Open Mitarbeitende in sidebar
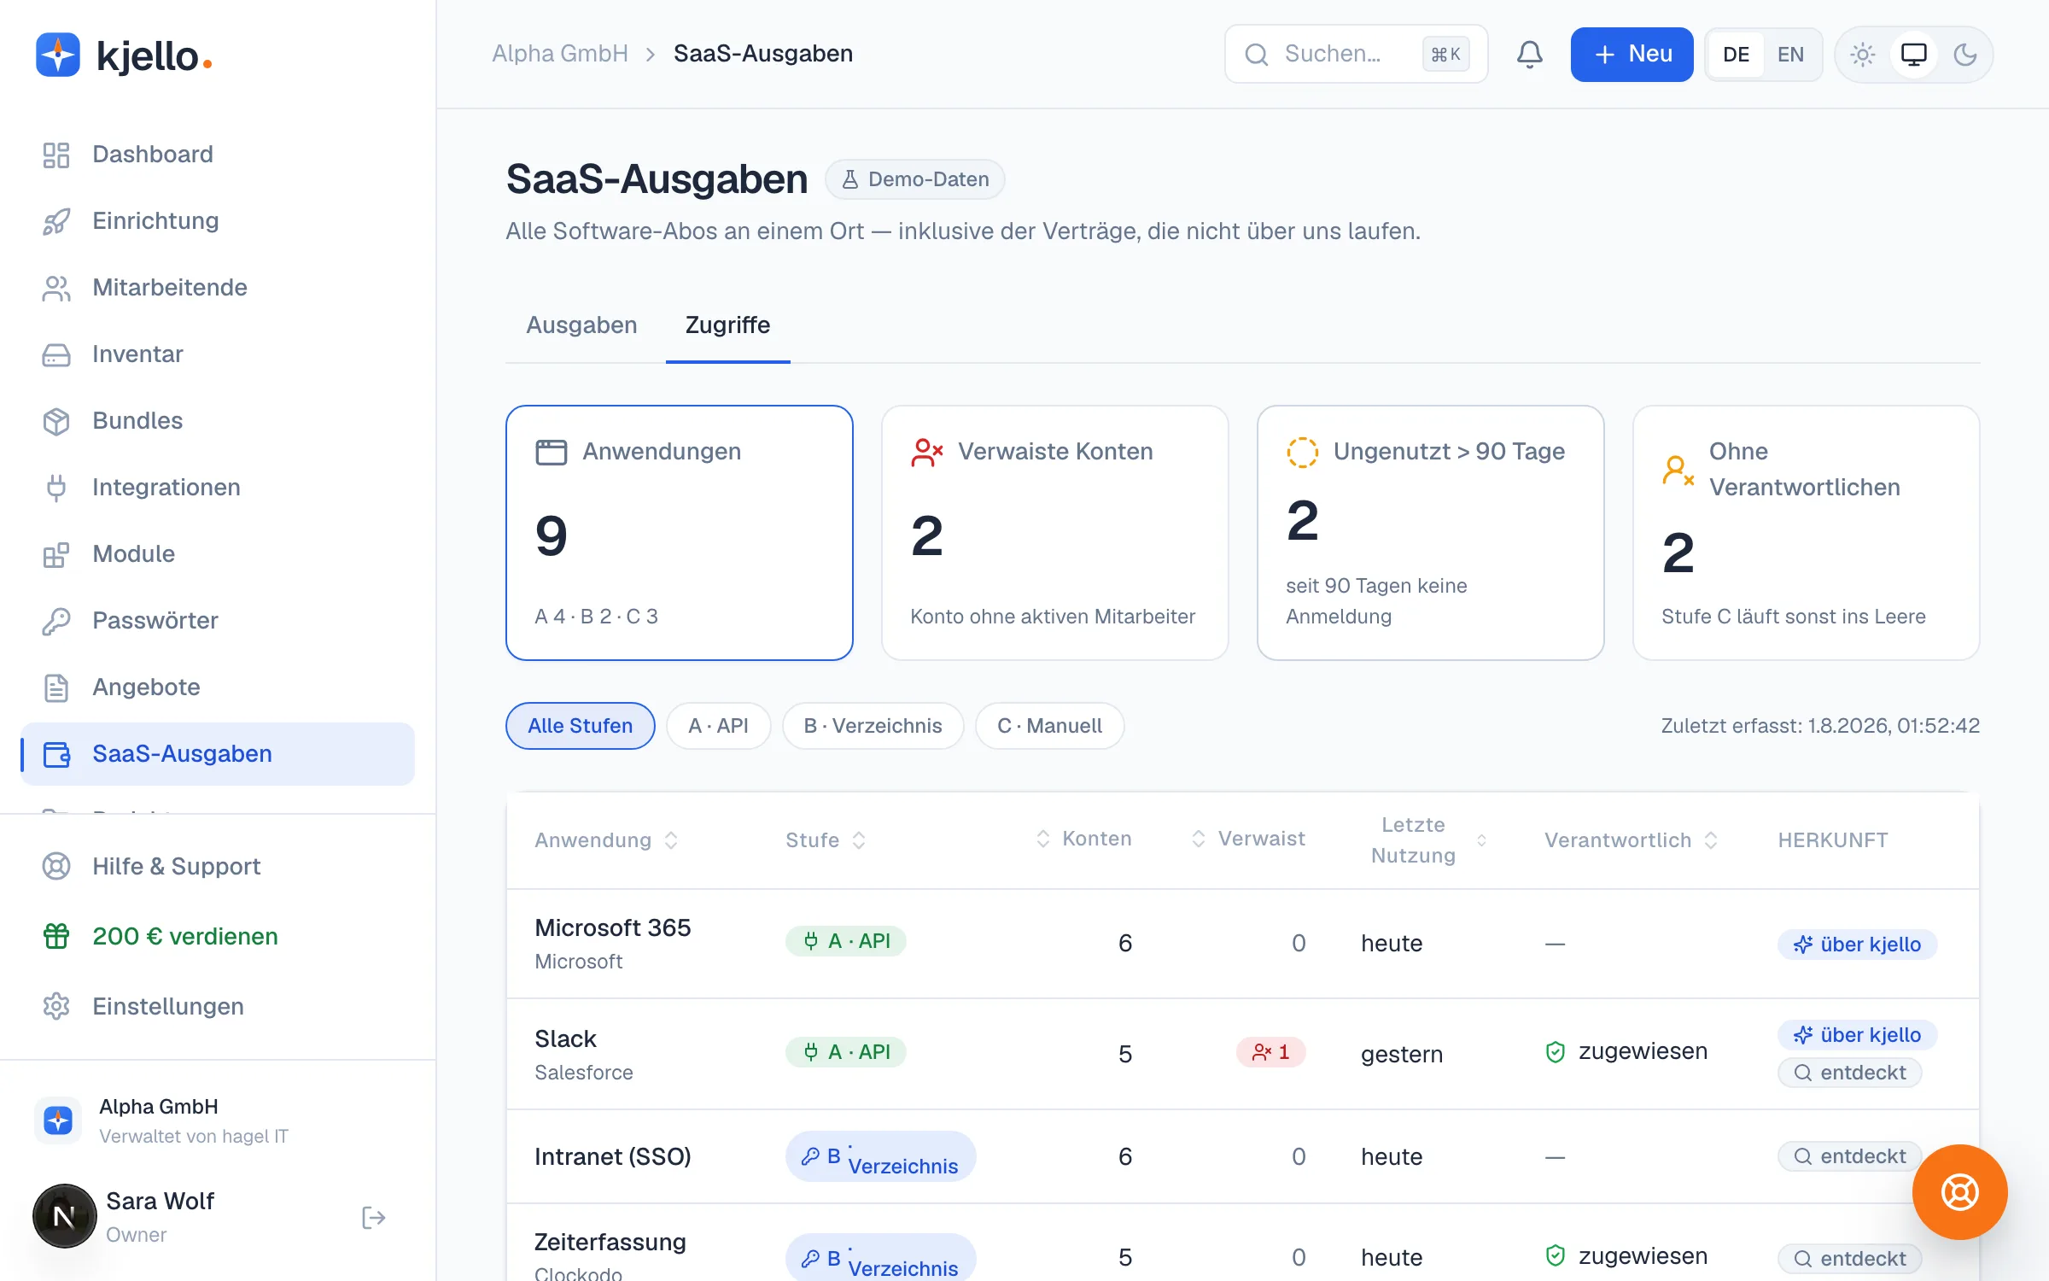 (x=219, y=288)
